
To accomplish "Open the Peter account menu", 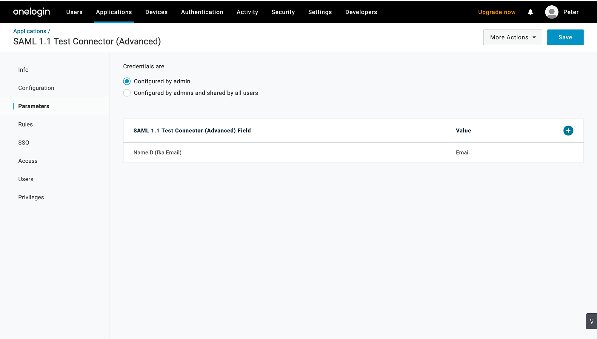I will point(571,12).
